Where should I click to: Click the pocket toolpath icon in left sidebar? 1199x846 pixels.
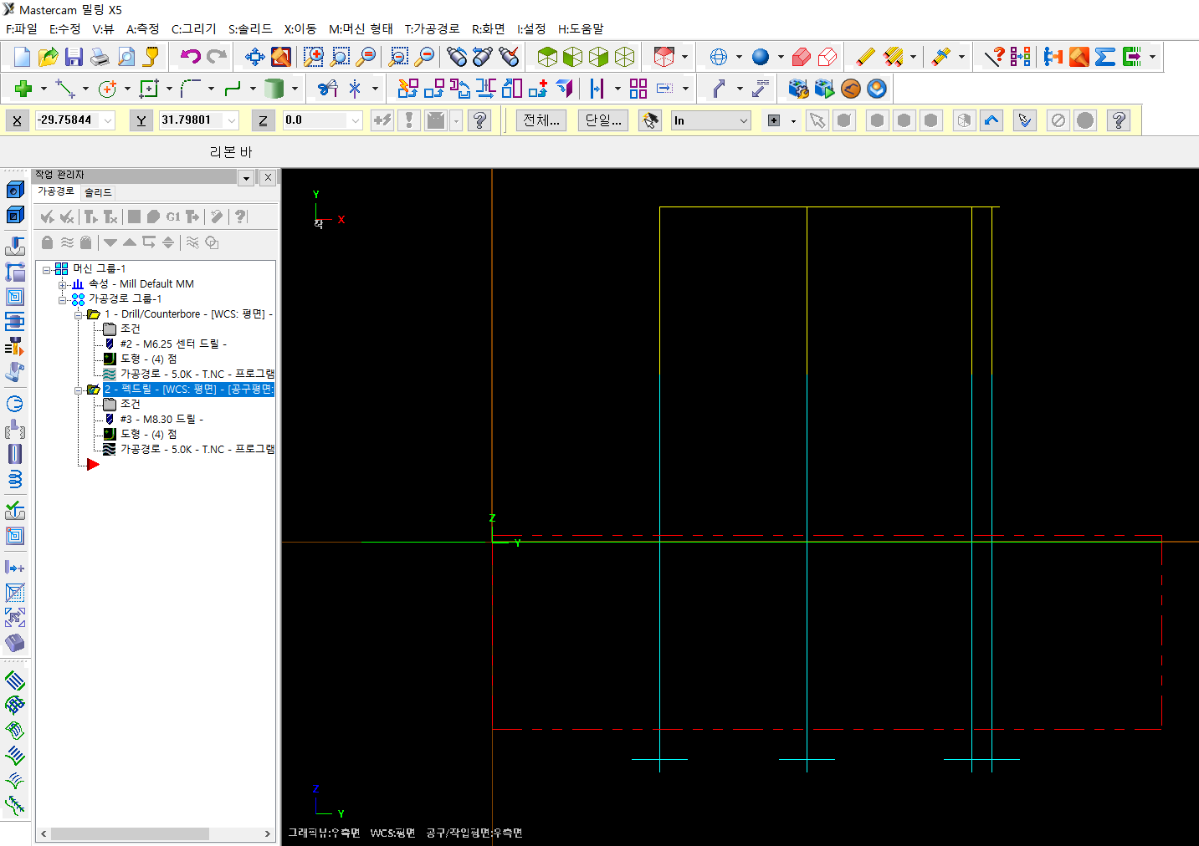15,297
